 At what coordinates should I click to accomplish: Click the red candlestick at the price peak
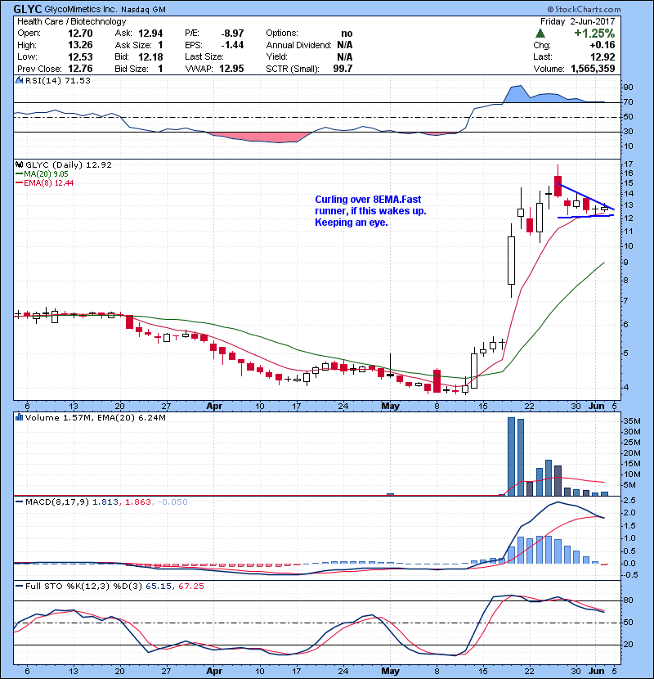(x=558, y=186)
